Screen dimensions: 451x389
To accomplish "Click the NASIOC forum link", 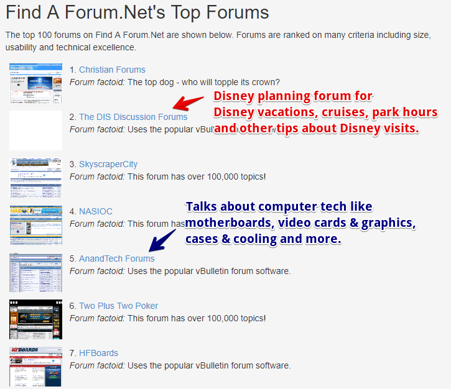I will coord(95,211).
